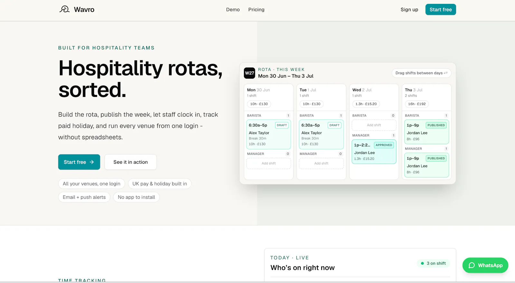This screenshot has height=283, width=515.
Task: Click Wednesday's 1.3h · £15.20 total pill
Action: [366, 104]
